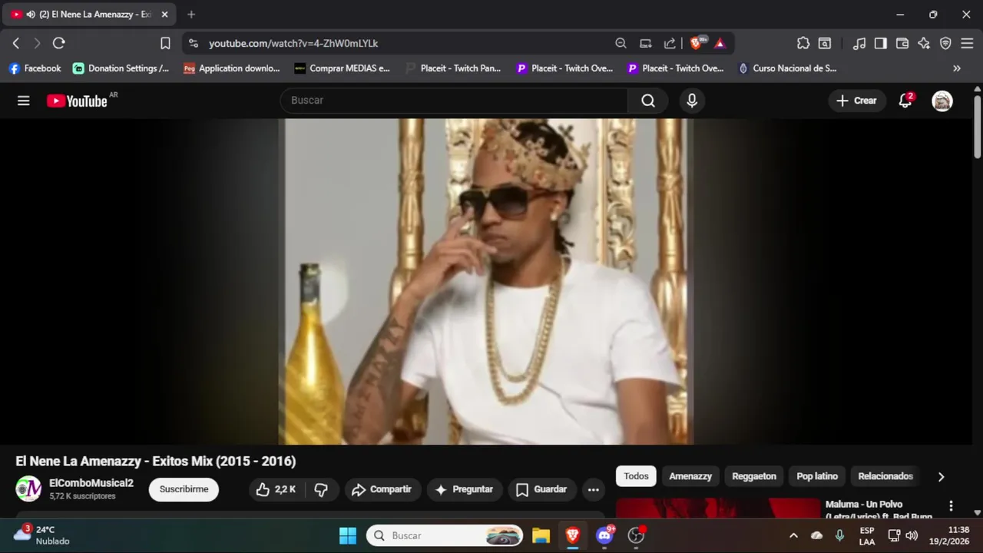The width and height of the screenshot is (983, 553).
Task: Select the Pop latino filter chip
Action: coord(817,476)
